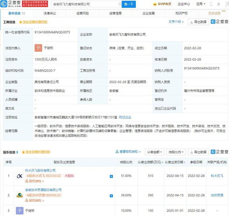Clear the search box with the X icon

point(120,4)
